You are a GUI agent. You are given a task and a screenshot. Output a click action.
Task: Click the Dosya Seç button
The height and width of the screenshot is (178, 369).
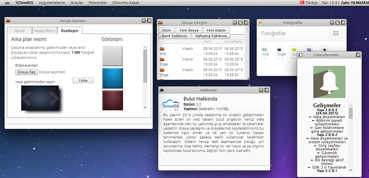[27, 72]
